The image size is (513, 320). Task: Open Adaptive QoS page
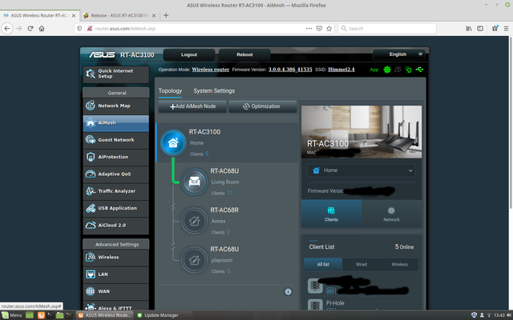(115, 174)
